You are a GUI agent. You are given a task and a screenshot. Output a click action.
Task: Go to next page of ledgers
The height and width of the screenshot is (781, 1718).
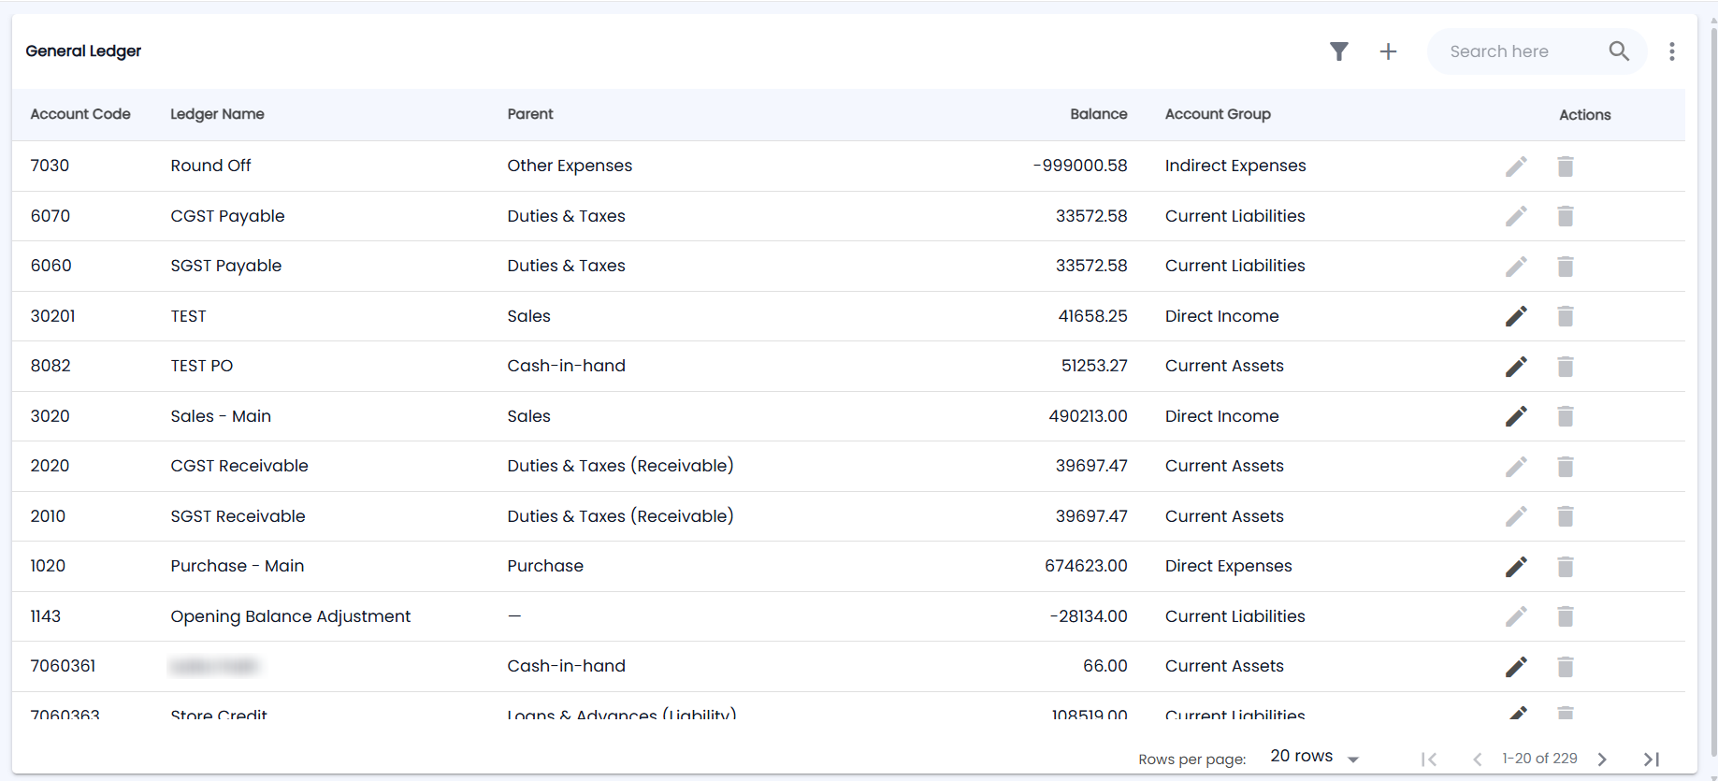click(1602, 759)
